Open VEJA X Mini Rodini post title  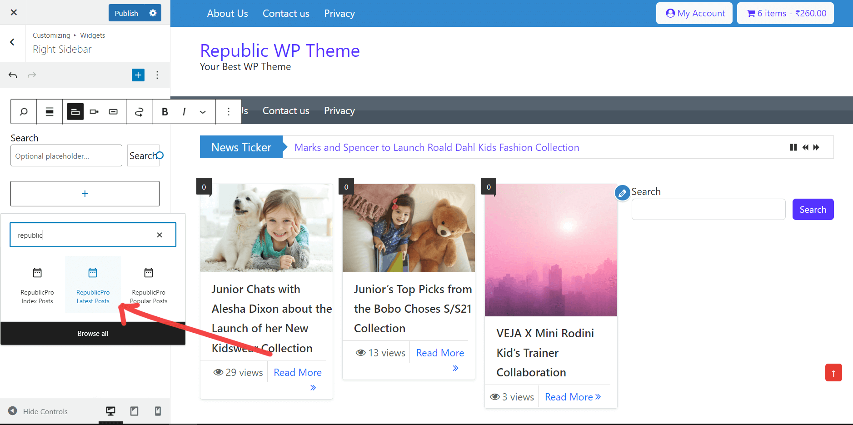[545, 353]
